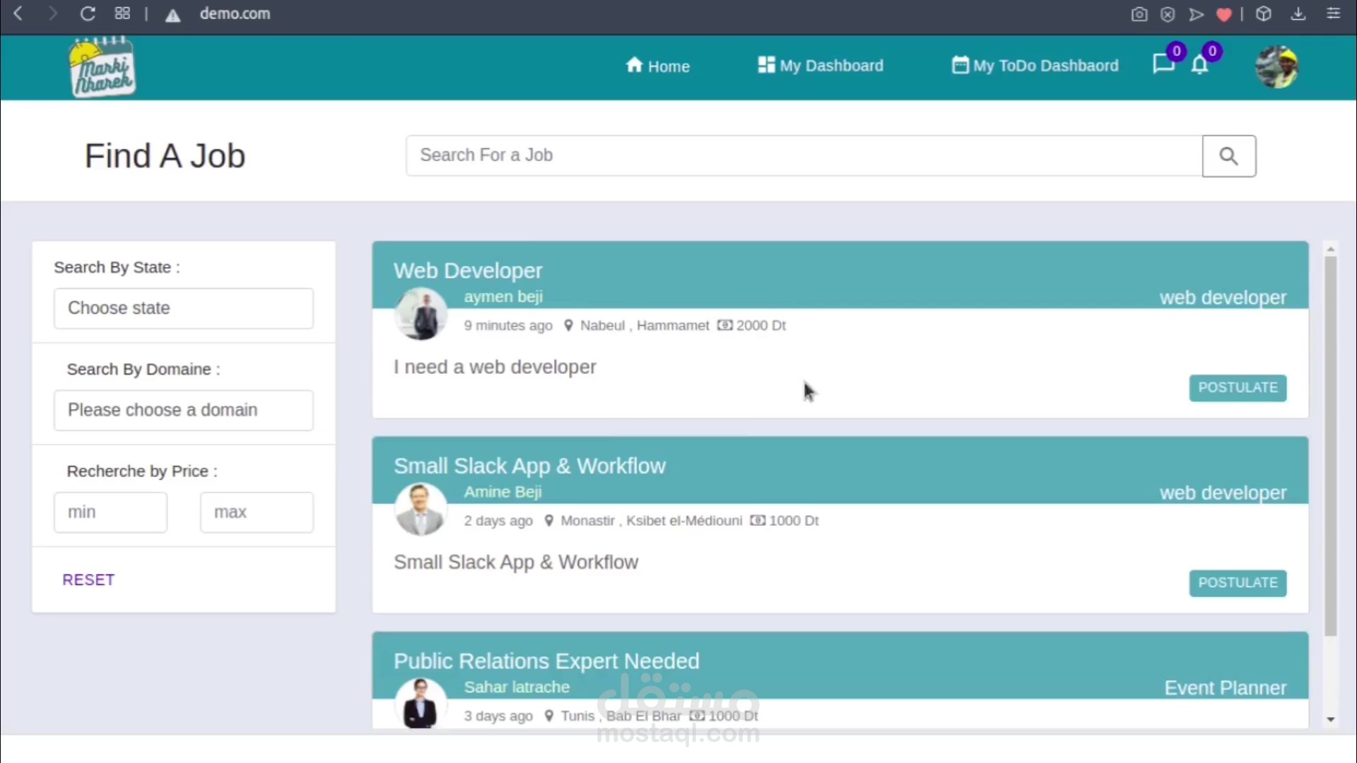This screenshot has width=1357, height=763.
Task: Postulate to Small Slack App job
Action: coord(1238,583)
